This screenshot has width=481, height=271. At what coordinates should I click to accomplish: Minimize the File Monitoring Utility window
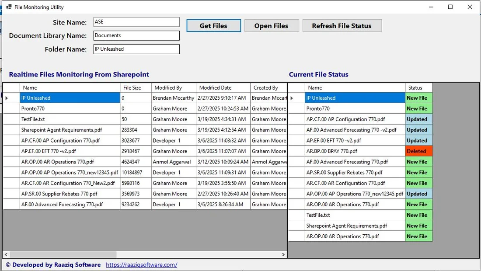(431, 7)
